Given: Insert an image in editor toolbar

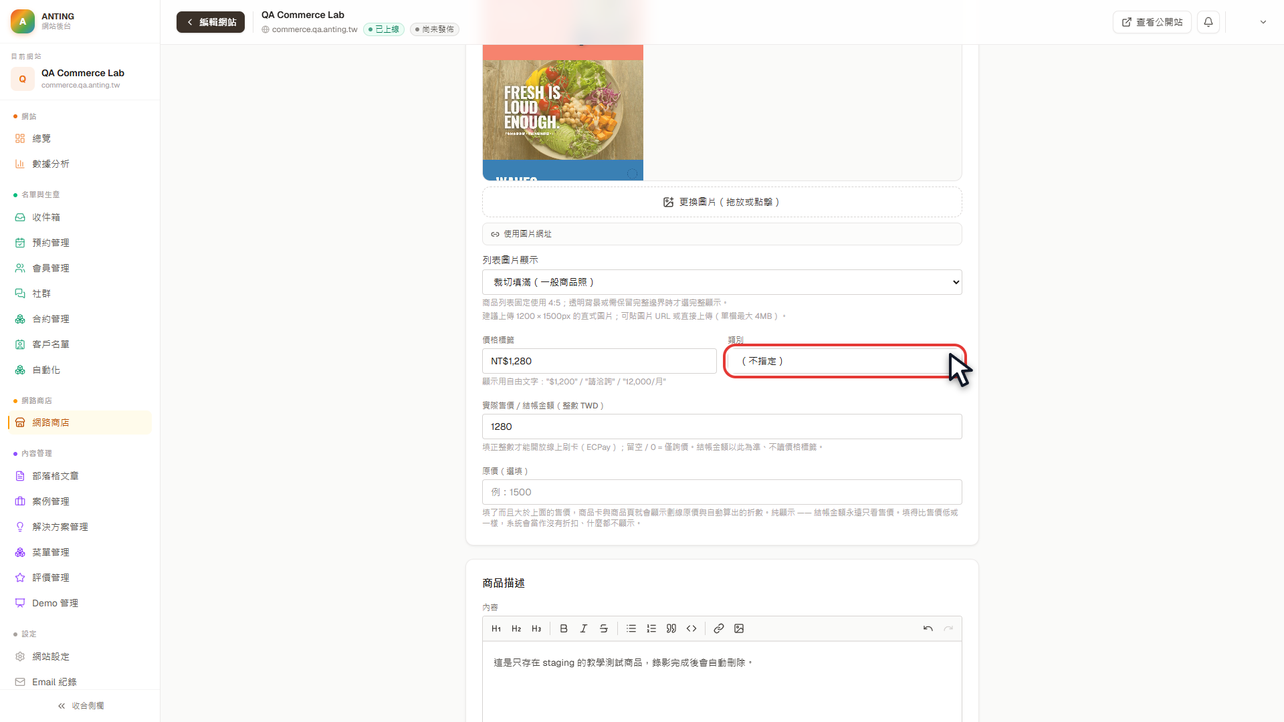Looking at the screenshot, I should tap(739, 628).
